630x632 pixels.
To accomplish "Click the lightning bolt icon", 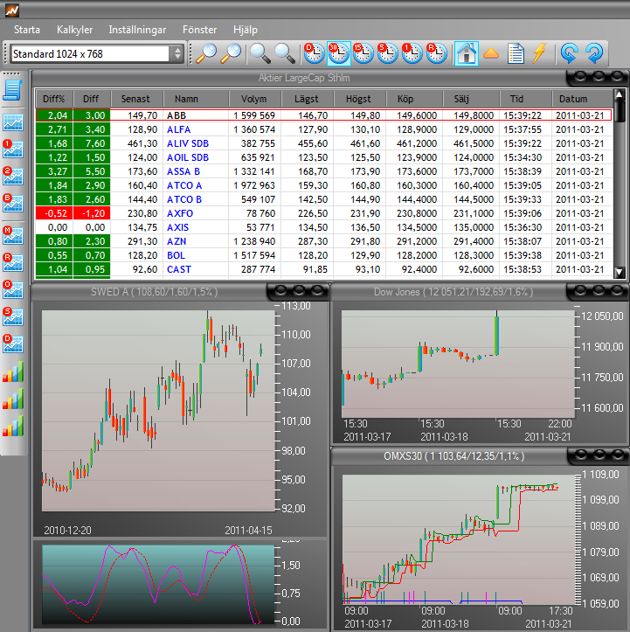I will [539, 53].
